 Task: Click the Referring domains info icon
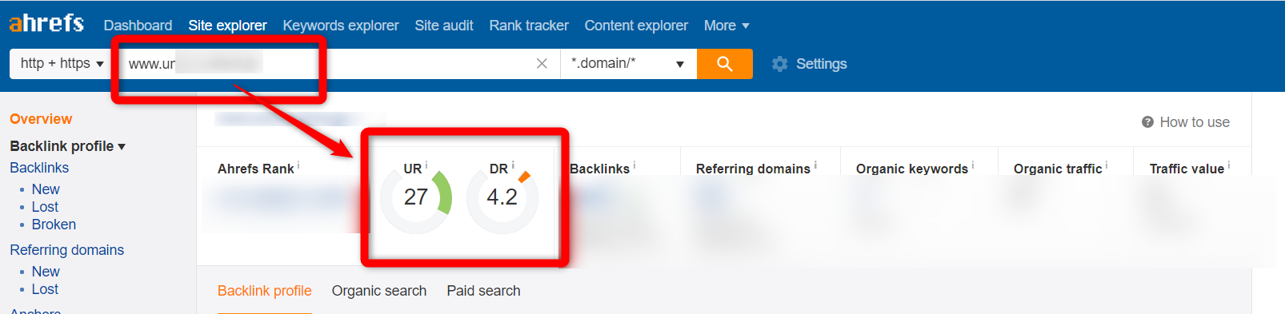pyautogui.click(x=815, y=165)
